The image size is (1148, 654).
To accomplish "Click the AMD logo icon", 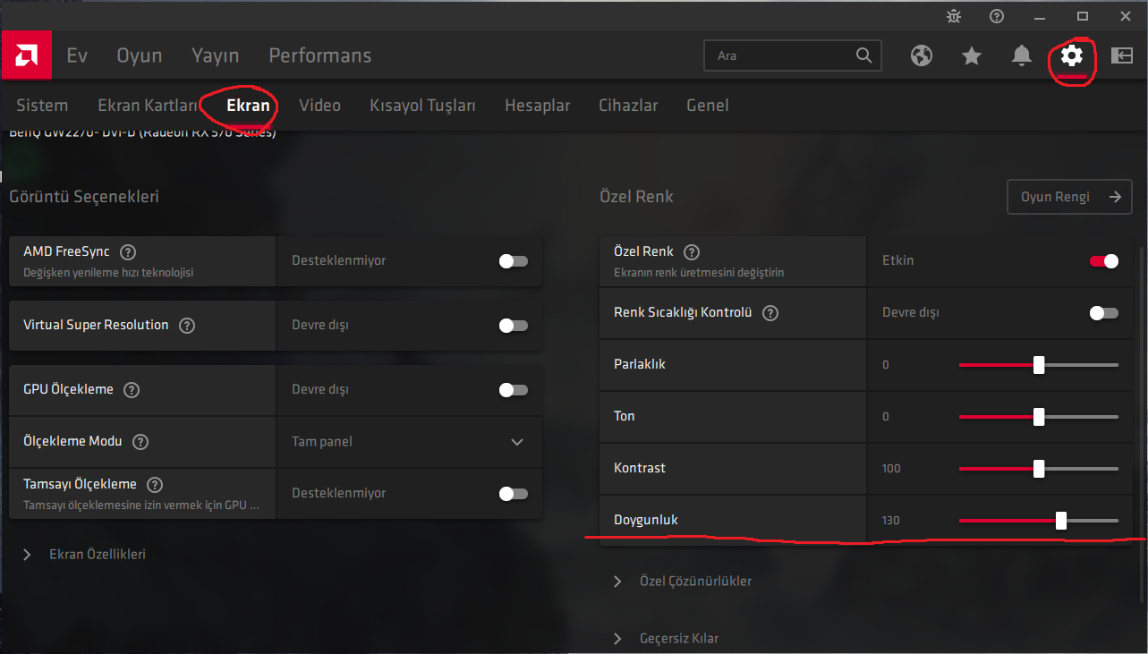I will [26, 55].
